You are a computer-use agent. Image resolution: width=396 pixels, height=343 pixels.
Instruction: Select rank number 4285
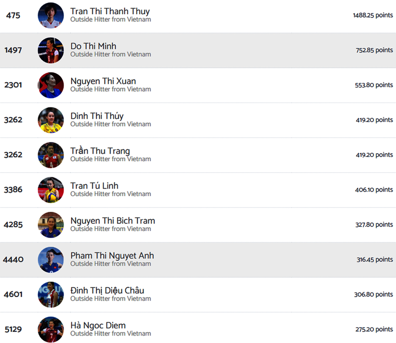click(13, 225)
